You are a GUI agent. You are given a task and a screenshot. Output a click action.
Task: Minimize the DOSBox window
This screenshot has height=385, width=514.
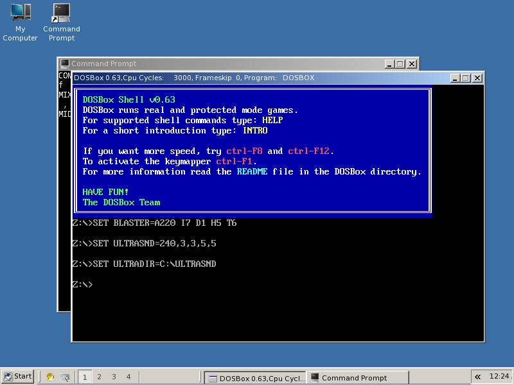tap(454, 78)
